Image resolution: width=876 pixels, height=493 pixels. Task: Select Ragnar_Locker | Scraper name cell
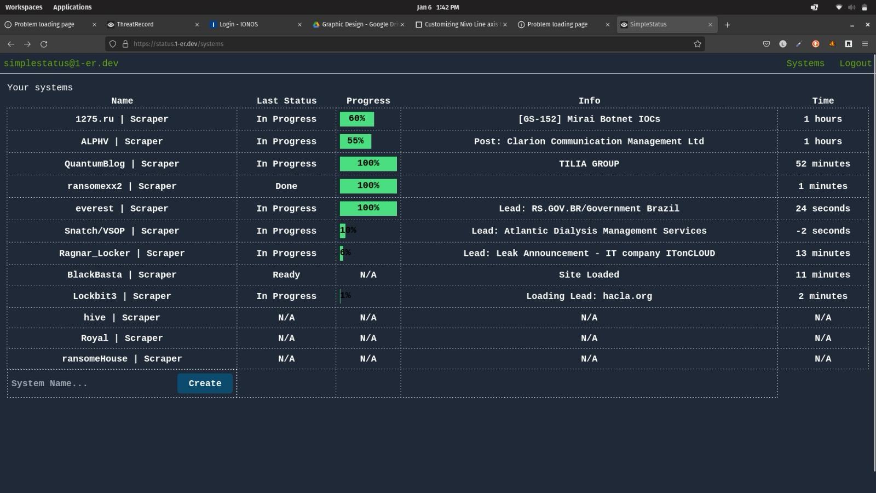tap(122, 254)
